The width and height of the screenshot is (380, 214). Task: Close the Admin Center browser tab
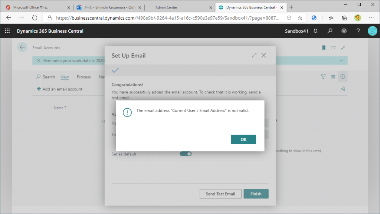pyautogui.click(x=211, y=7)
